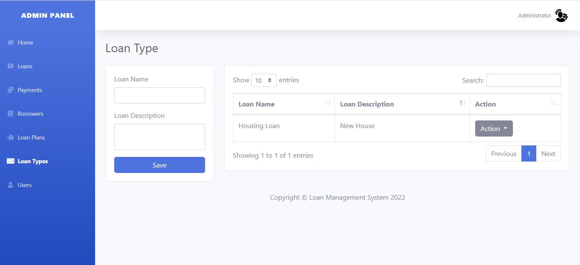Click the Borrowers book icon
Screen dimensions: 580x265
[11, 114]
